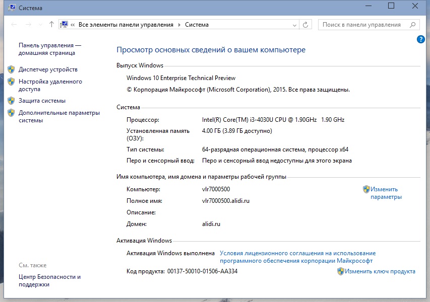Click the shield icon beside Дополнительные параметры системы
The height and width of the screenshot is (302, 430).
coord(11,113)
